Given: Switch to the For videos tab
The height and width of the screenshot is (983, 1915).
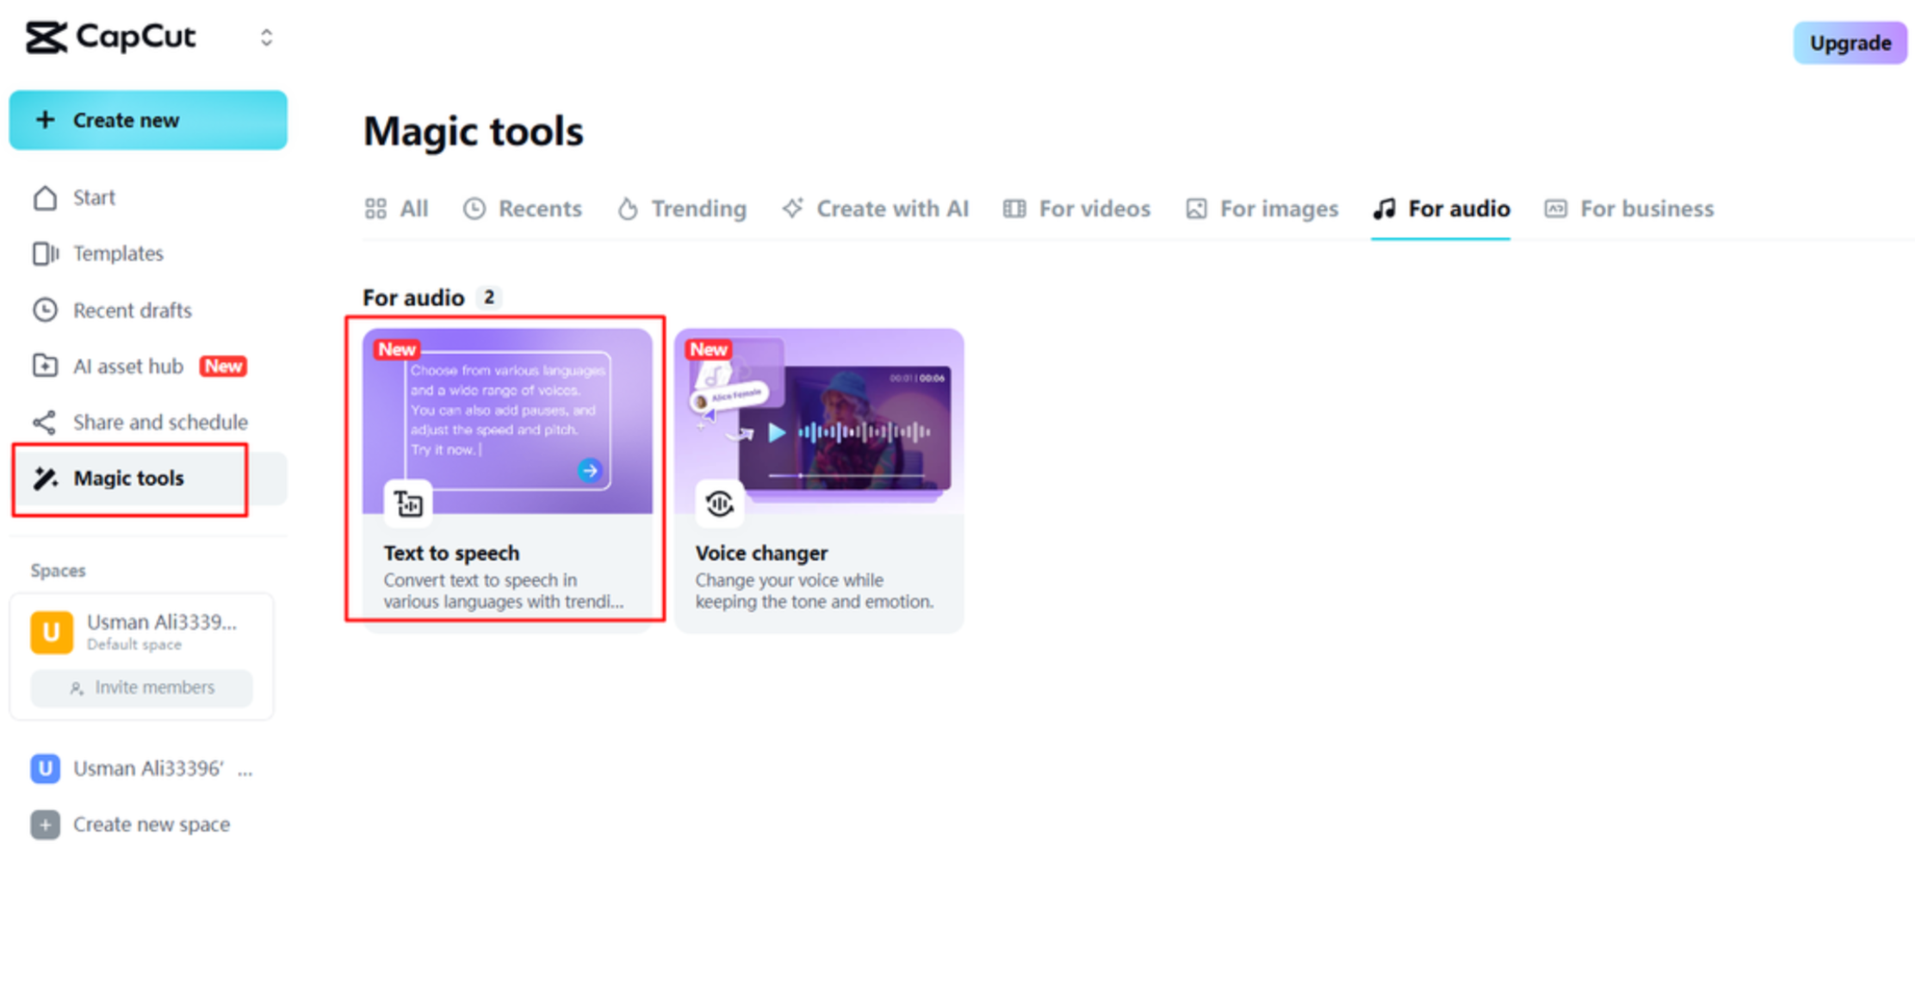Looking at the screenshot, I should coord(1094,208).
